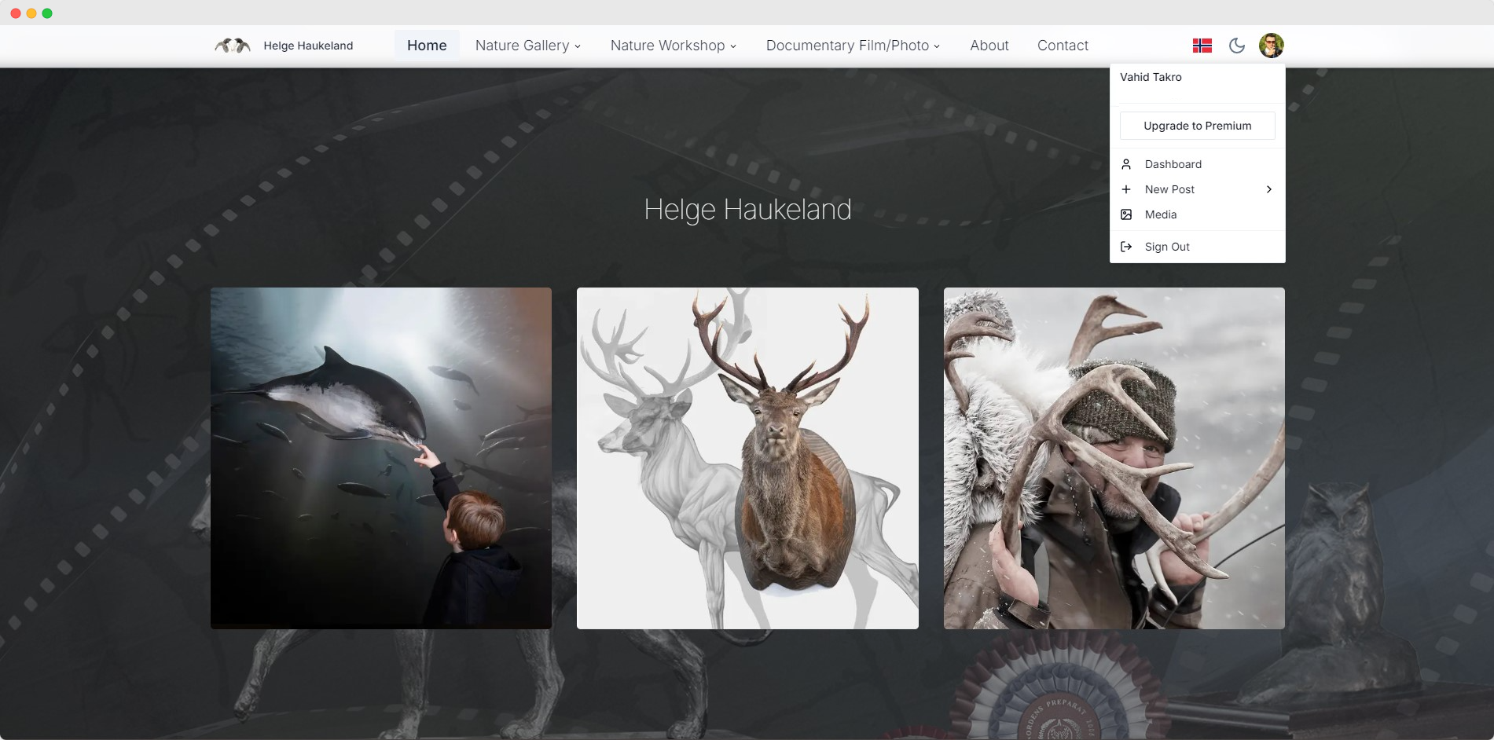Close the window with the red button

[x=16, y=13]
